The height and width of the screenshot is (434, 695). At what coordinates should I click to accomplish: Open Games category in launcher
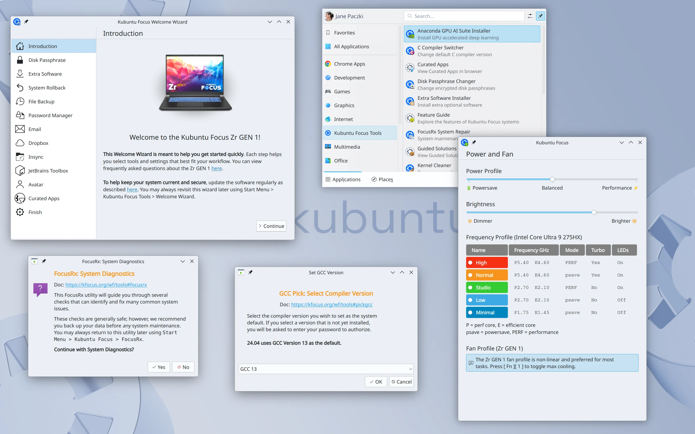(x=360, y=91)
